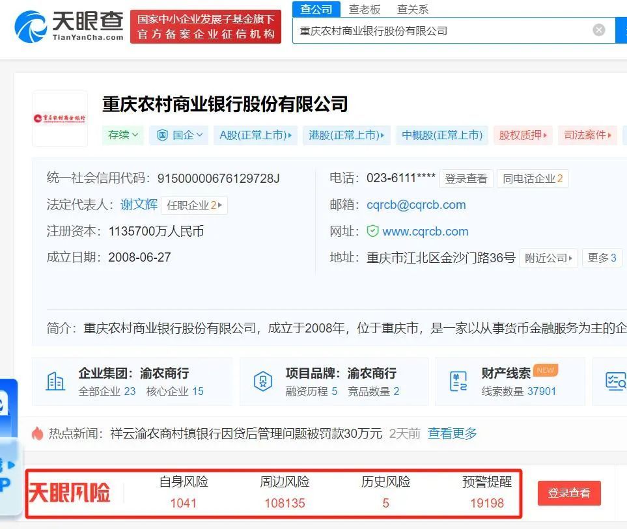Click 企业集团: 渝农商行 heading
Image resolution: width=627 pixels, height=529 pixels.
133,373
